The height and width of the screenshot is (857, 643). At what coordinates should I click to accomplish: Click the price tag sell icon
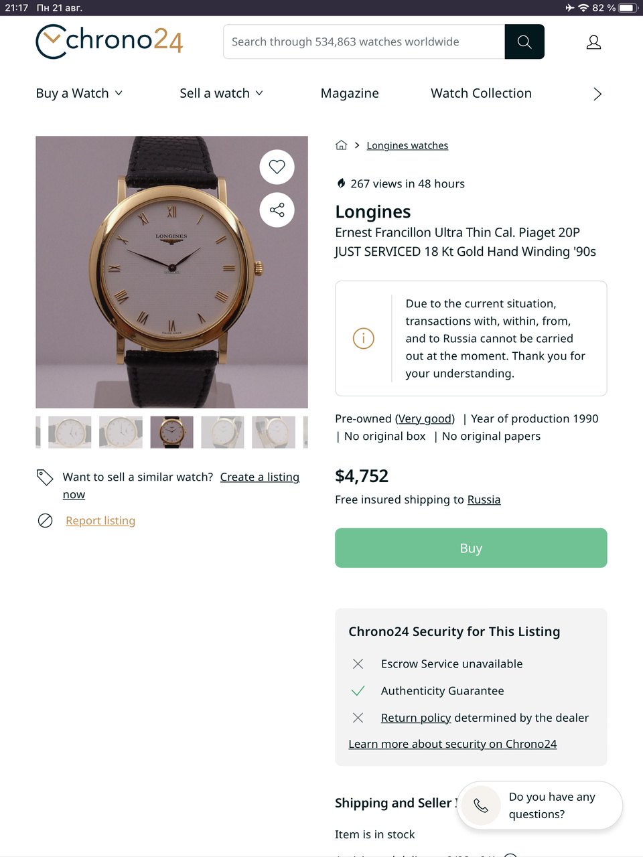(x=45, y=477)
